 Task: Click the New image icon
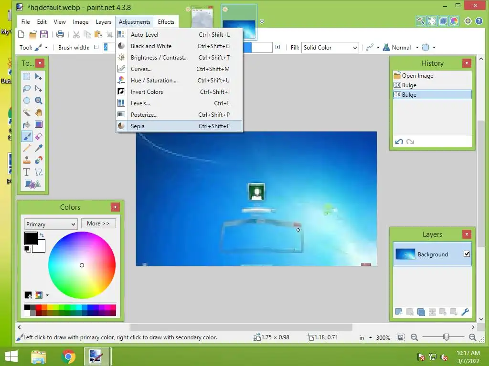click(21, 34)
